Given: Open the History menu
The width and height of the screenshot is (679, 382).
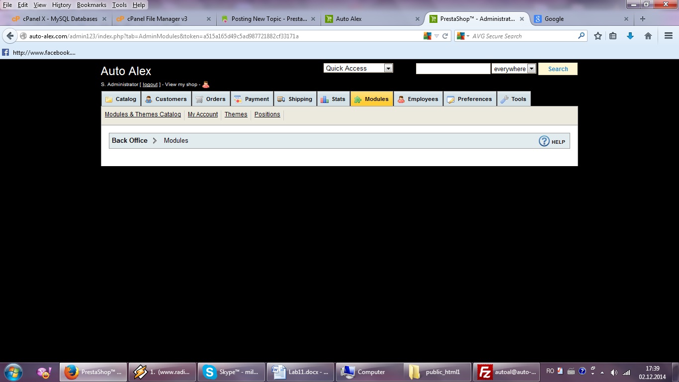Looking at the screenshot, I should pos(62,5).
